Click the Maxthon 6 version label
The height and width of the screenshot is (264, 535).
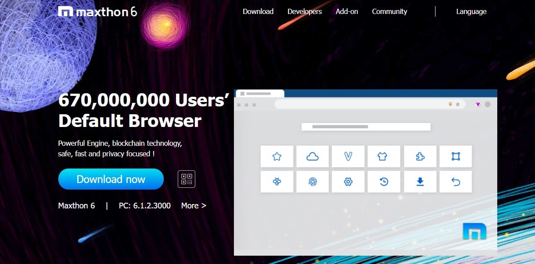(76, 205)
